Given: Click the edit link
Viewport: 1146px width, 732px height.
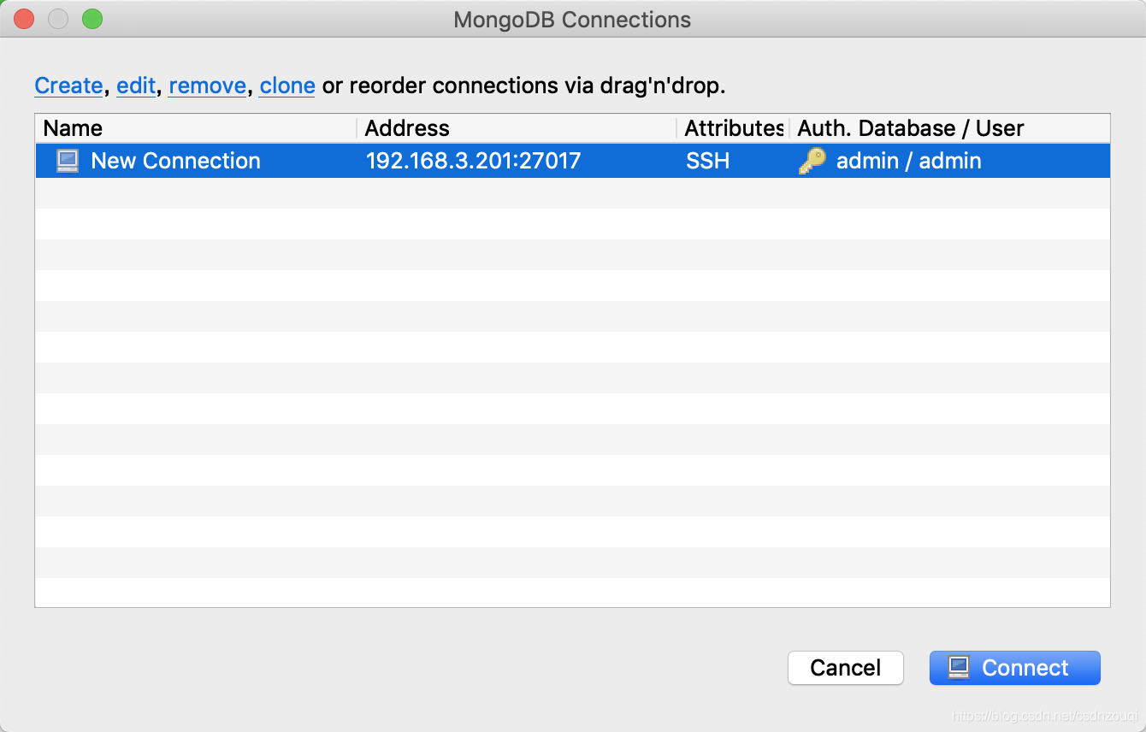Looking at the screenshot, I should point(136,86).
